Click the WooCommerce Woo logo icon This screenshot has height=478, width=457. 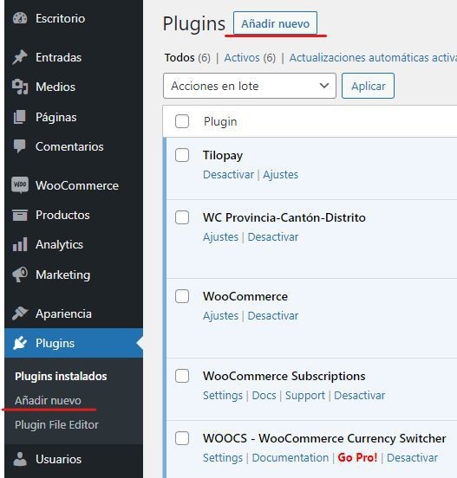click(x=20, y=185)
